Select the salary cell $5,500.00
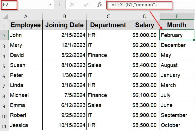The width and height of the screenshot is (195, 131). pyautogui.click(x=145, y=125)
